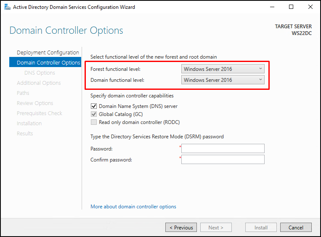Focus the Confirm password field
Viewport: 321px width, 237px height.
click(223, 159)
